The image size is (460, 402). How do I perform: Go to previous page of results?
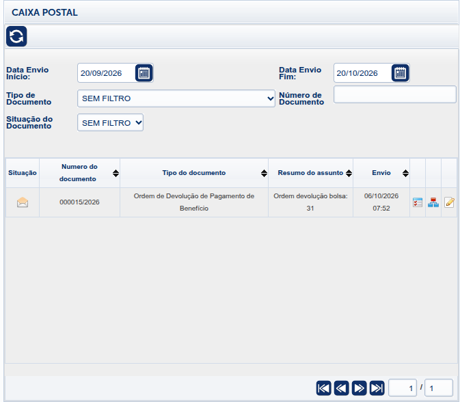pyautogui.click(x=342, y=388)
